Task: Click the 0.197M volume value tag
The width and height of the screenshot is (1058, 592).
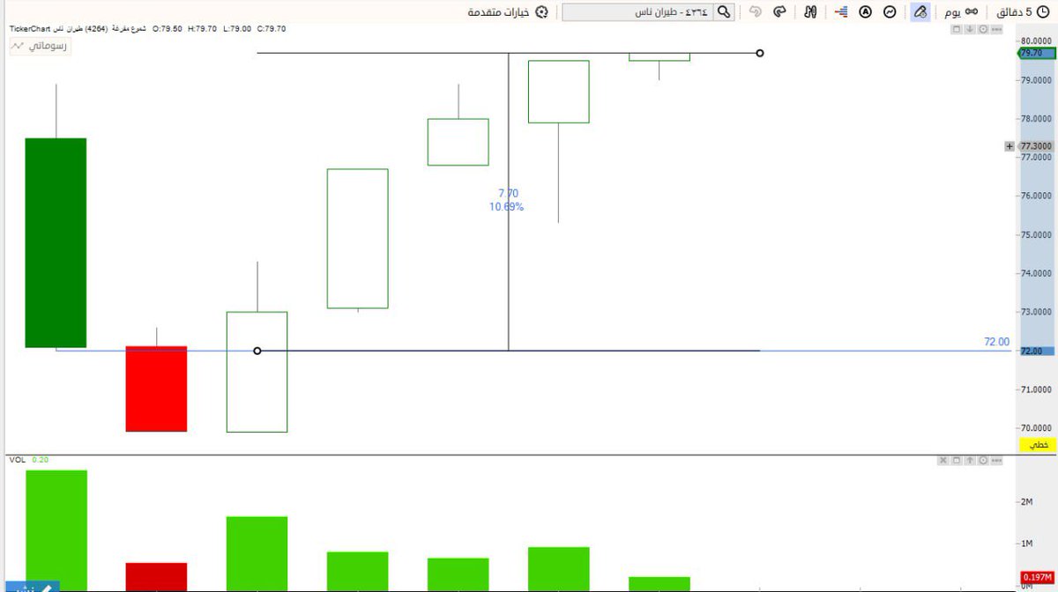Action: click(1037, 577)
